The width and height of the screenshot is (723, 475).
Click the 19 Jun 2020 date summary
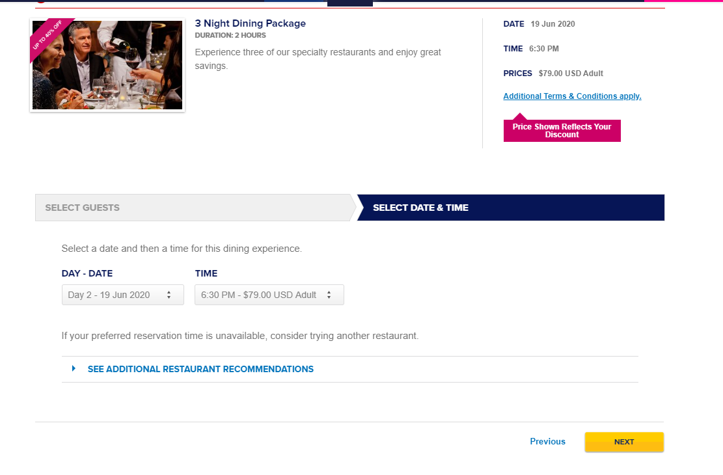click(553, 24)
